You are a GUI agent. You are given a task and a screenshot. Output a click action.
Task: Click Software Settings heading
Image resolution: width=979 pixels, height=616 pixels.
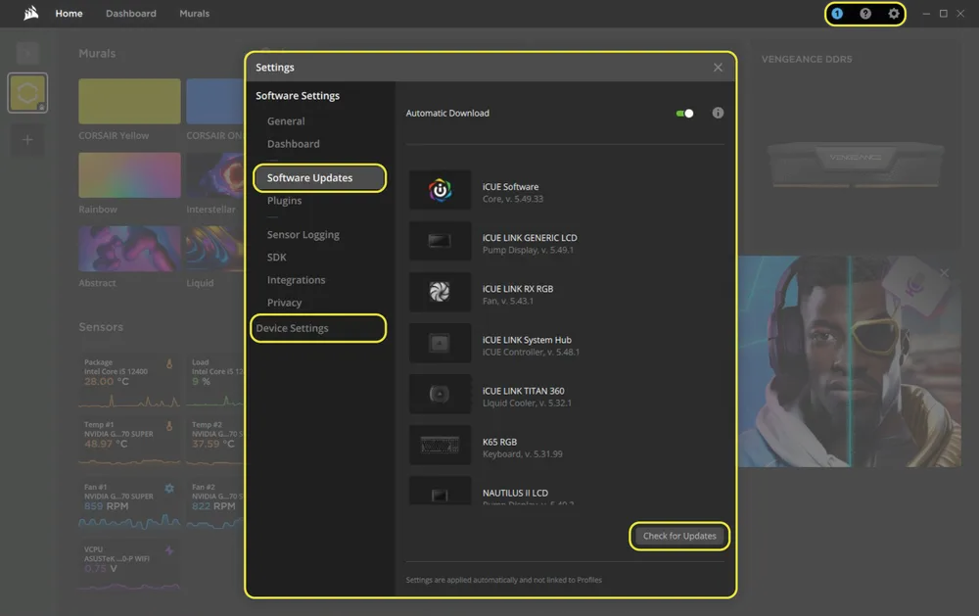(x=298, y=96)
